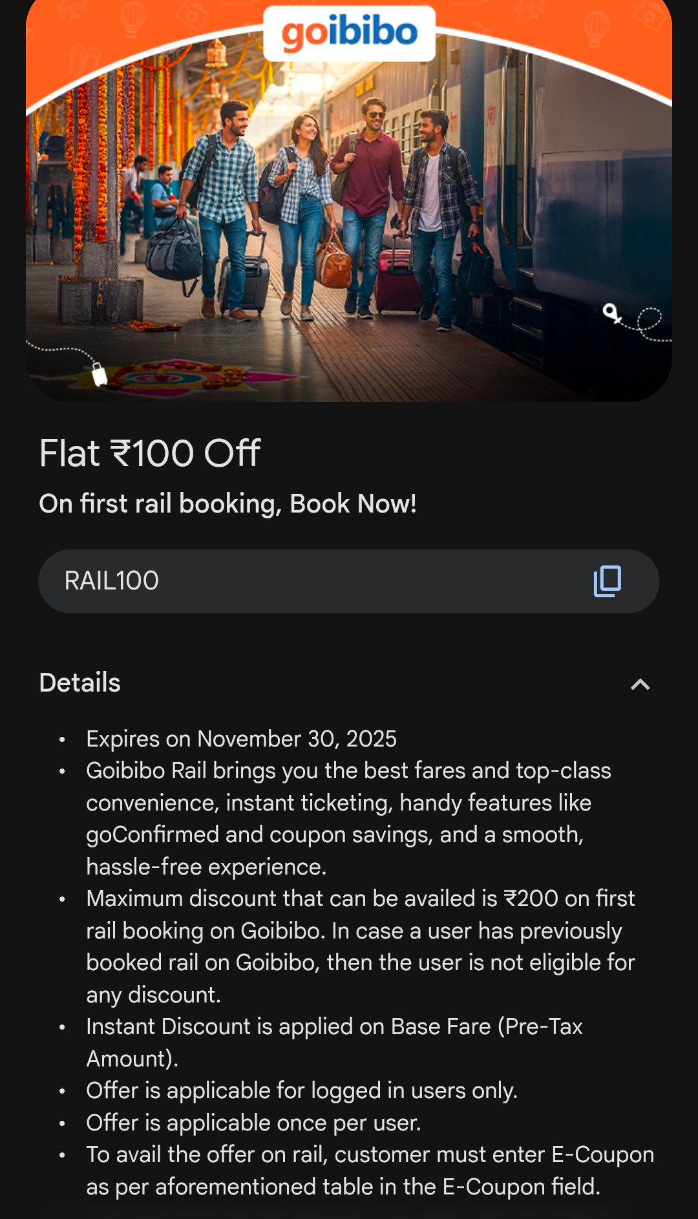Click the white luggage tag doodle in banner

tap(100, 374)
